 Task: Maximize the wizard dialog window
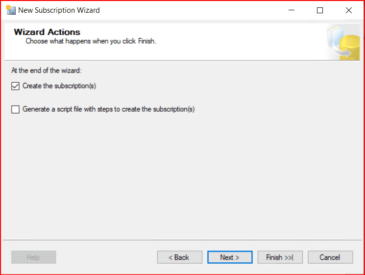[x=320, y=10]
